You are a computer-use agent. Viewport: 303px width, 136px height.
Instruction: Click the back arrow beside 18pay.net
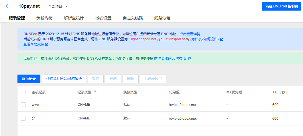8,6
